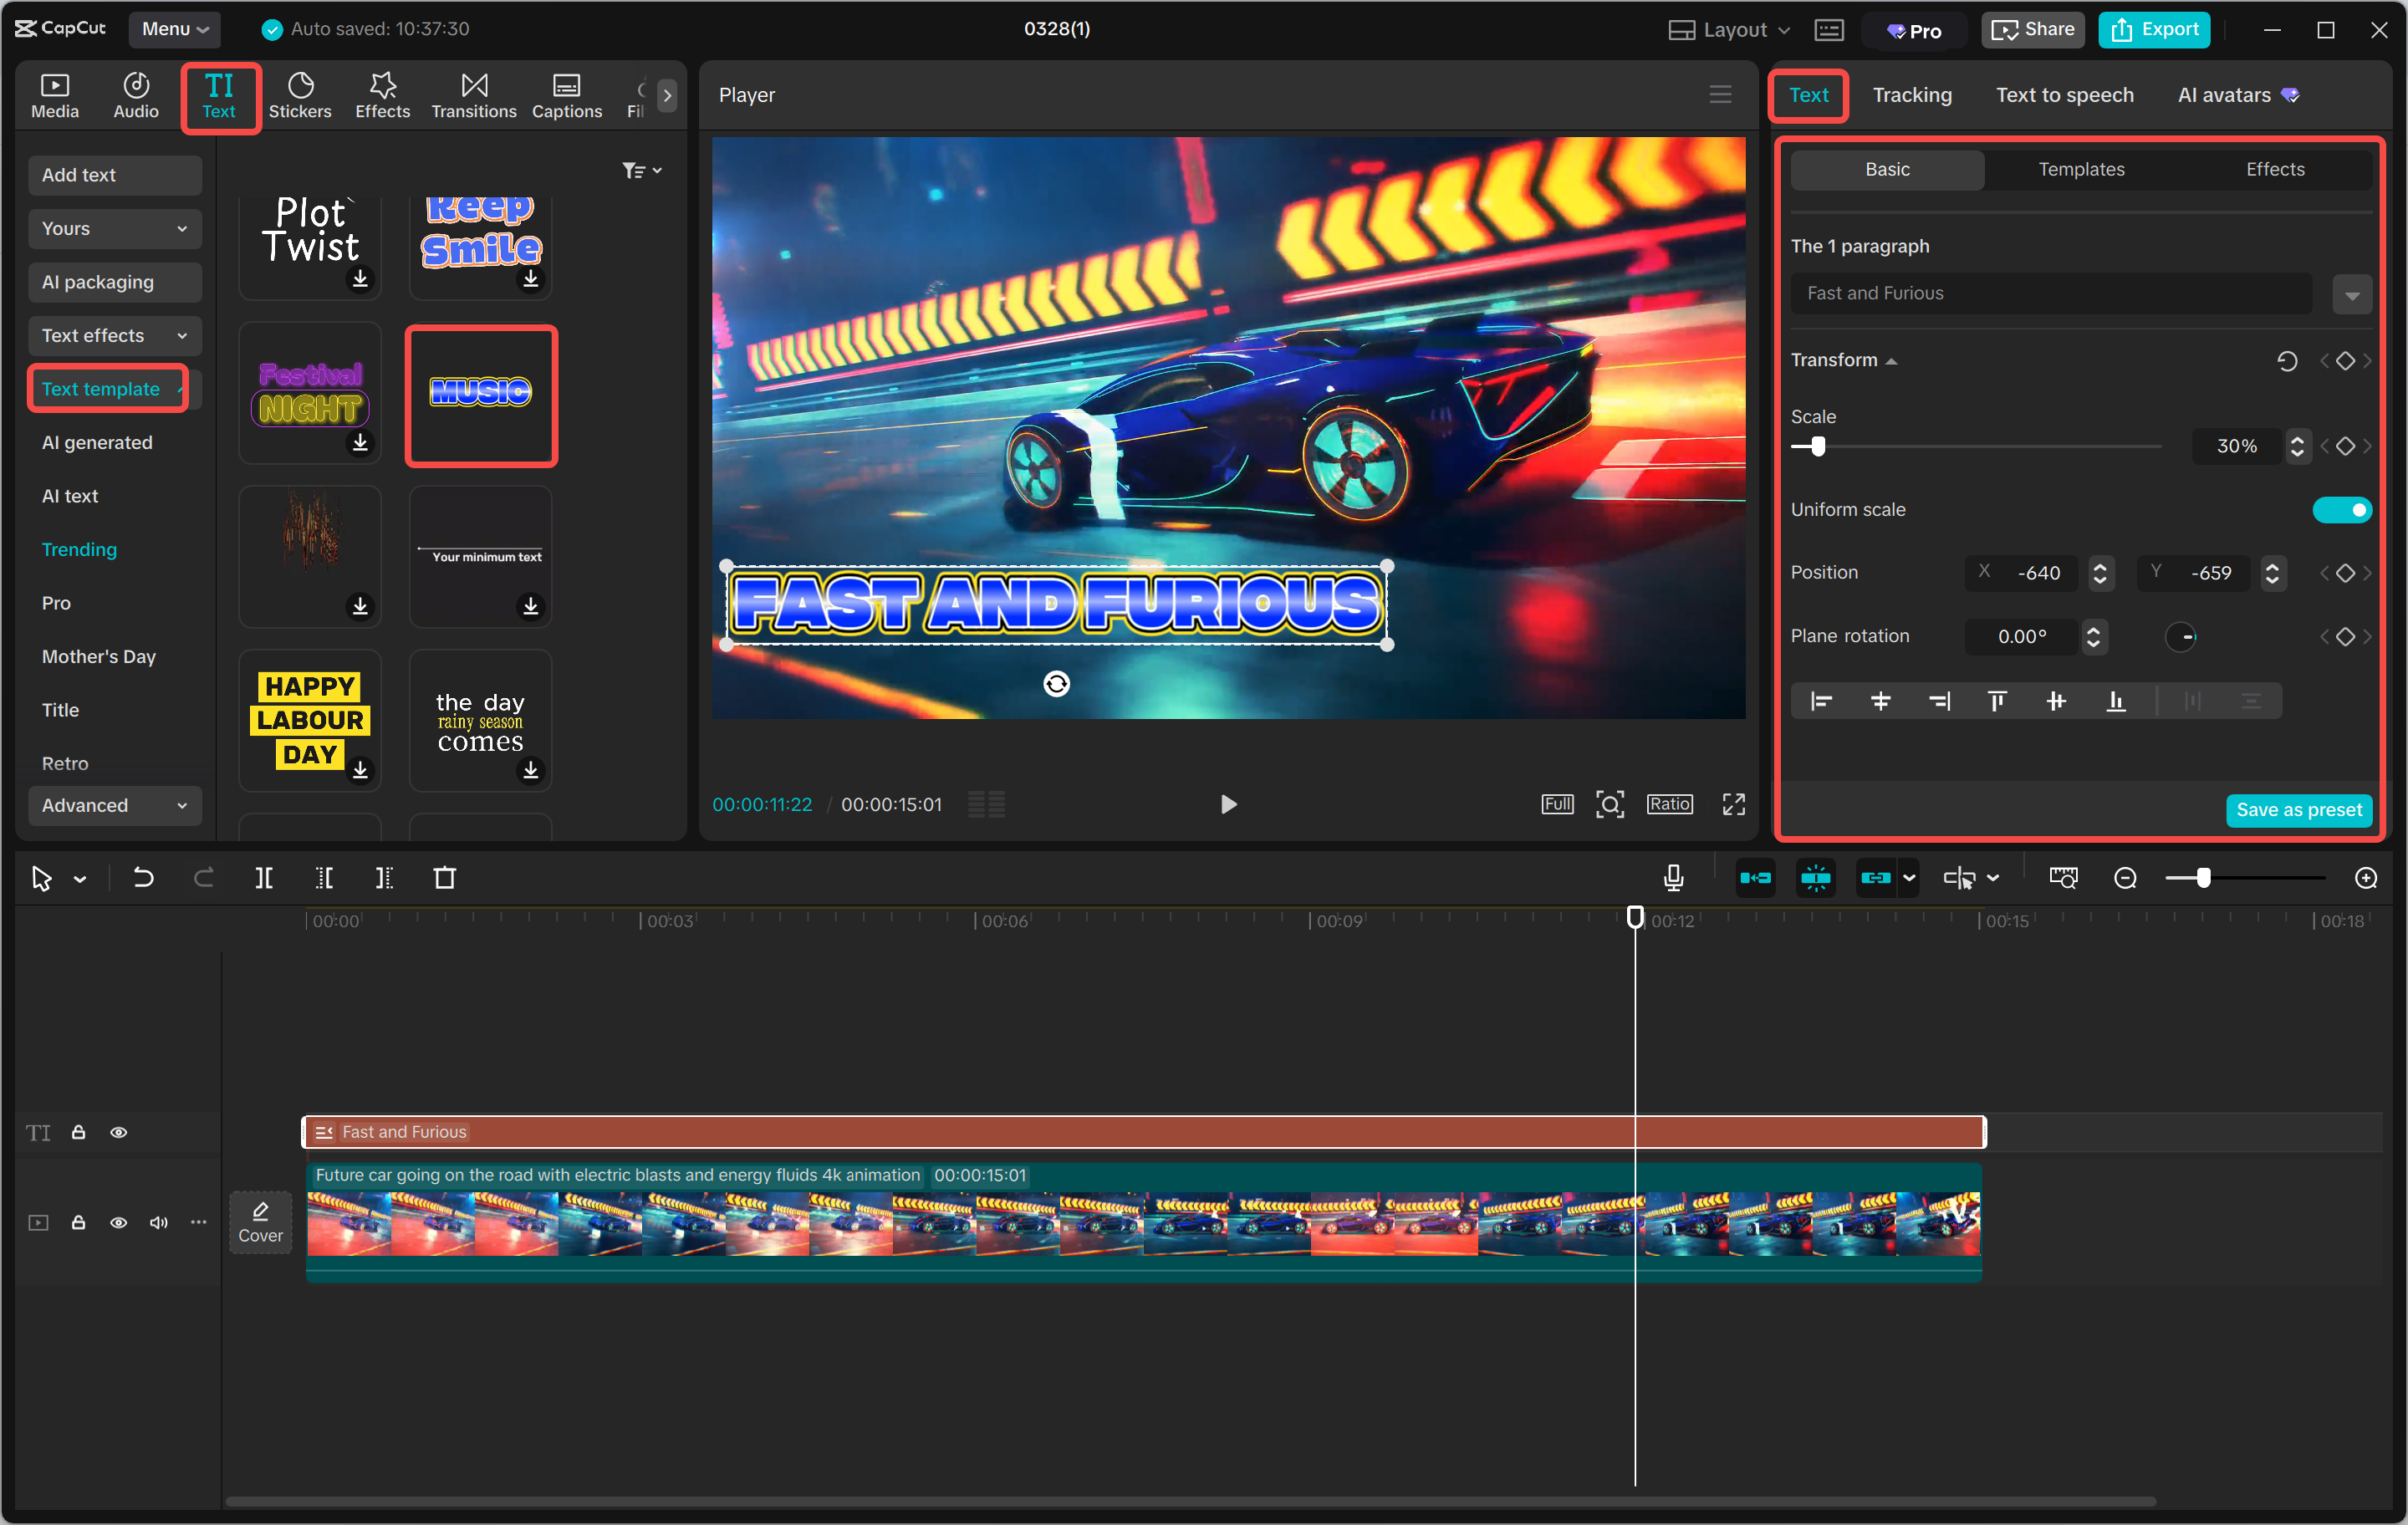Image resolution: width=2408 pixels, height=1525 pixels.
Task: Hide the Fast and Furious text track
Action: (x=119, y=1132)
